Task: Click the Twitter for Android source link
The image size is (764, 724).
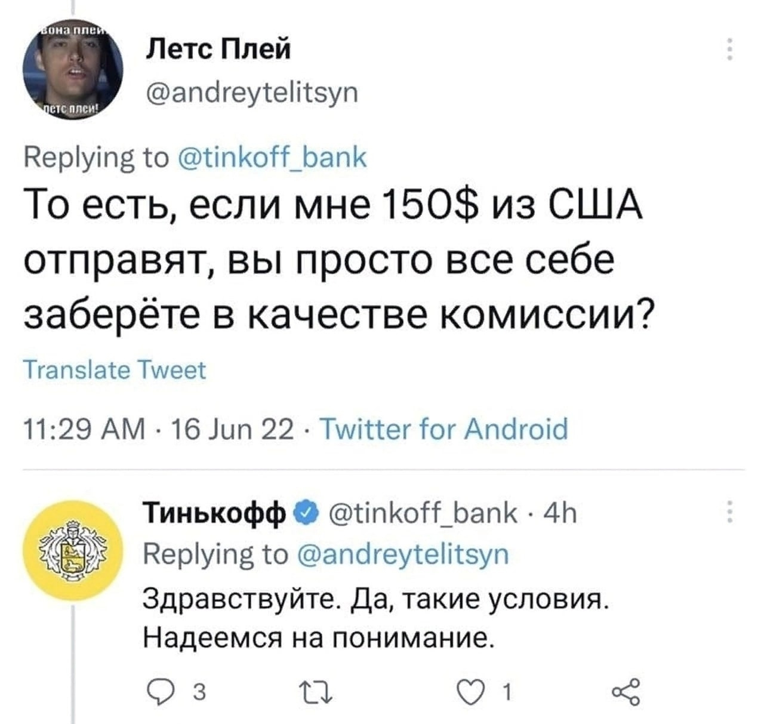Action: (x=444, y=429)
